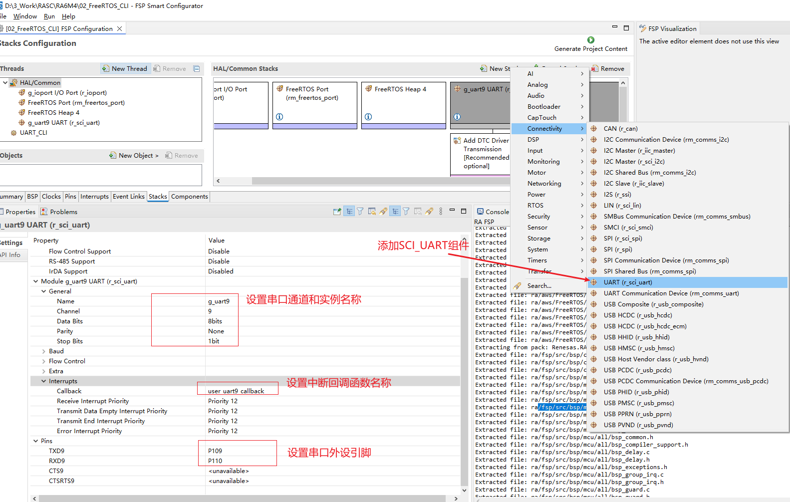Select g_uart9 UART in Threads tree
The image size is (790, 502).
63,123
